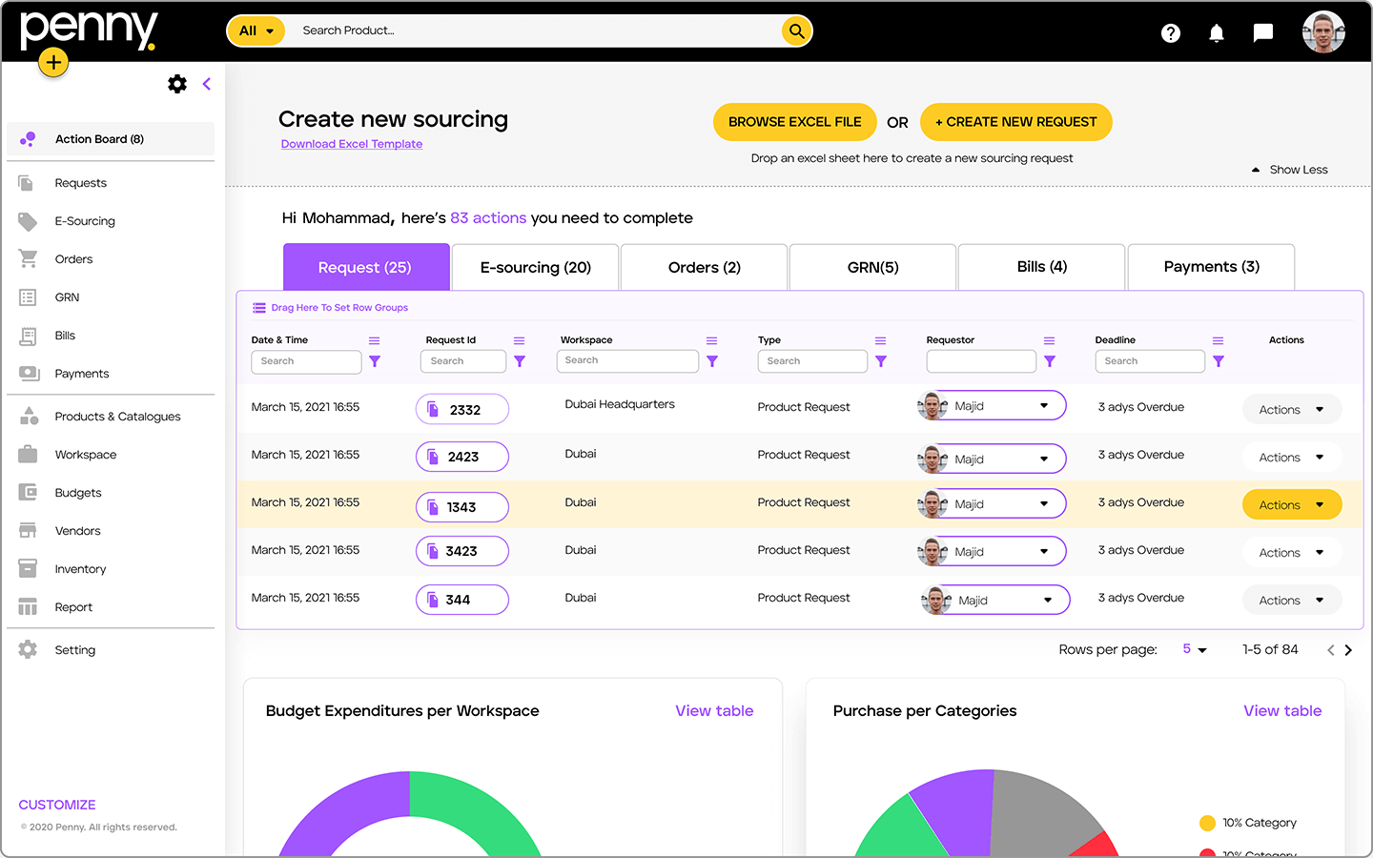1373x858 pixels.
Task: Go to next table page arrow
Action: (x=1348, y=650)
